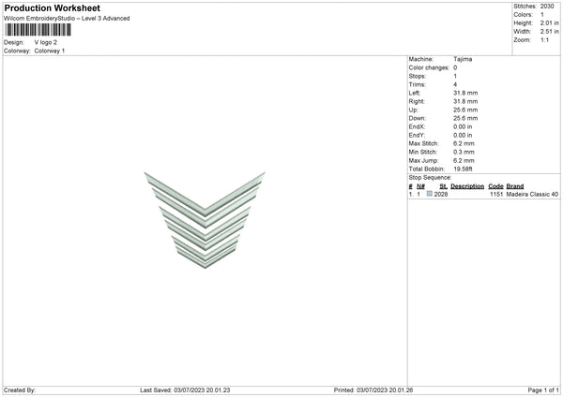Click the 'Min Stitch' value 0.3 mm
The width and height of the screenshot is (563, 397).
(464, 152)
